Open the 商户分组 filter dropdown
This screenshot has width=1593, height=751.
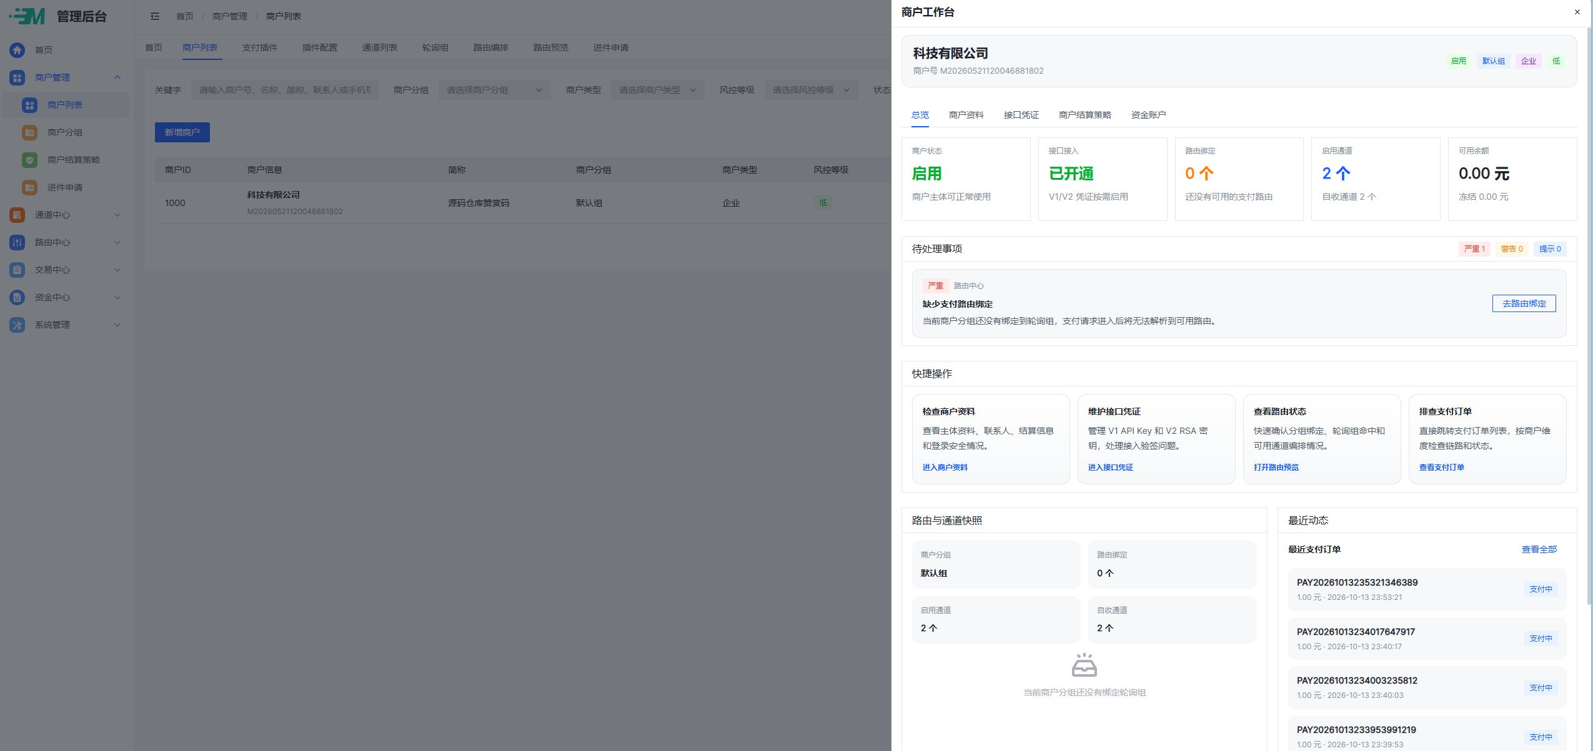pyautogui.click(x=494, y=90)
